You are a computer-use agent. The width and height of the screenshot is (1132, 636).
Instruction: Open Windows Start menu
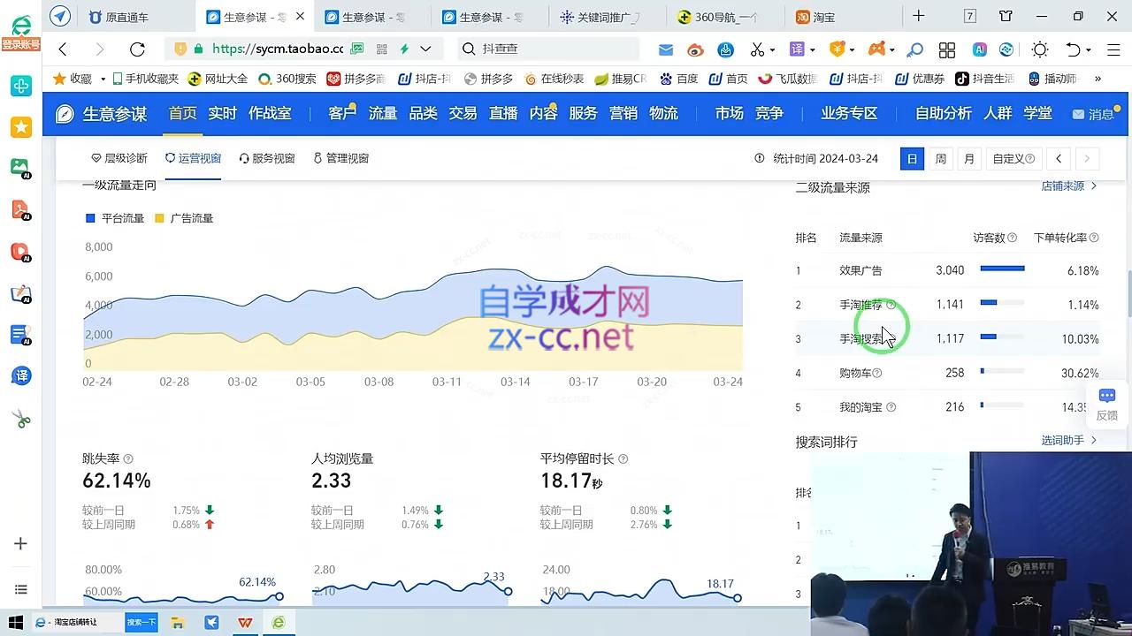(x=15, y=623)
